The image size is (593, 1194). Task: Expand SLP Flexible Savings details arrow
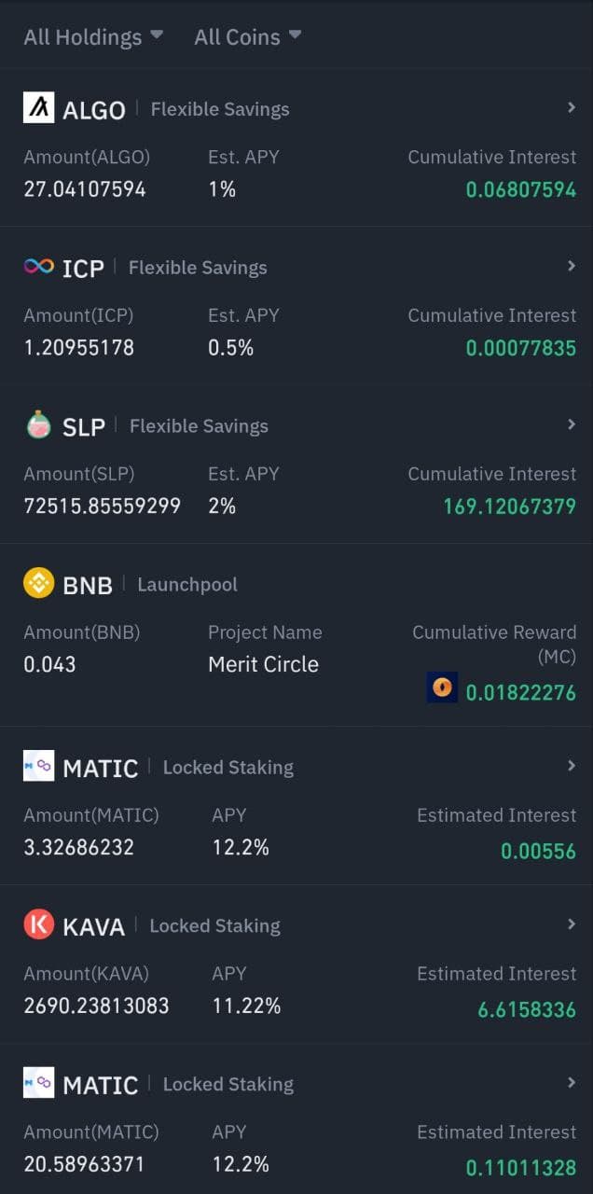pos(572,425)
